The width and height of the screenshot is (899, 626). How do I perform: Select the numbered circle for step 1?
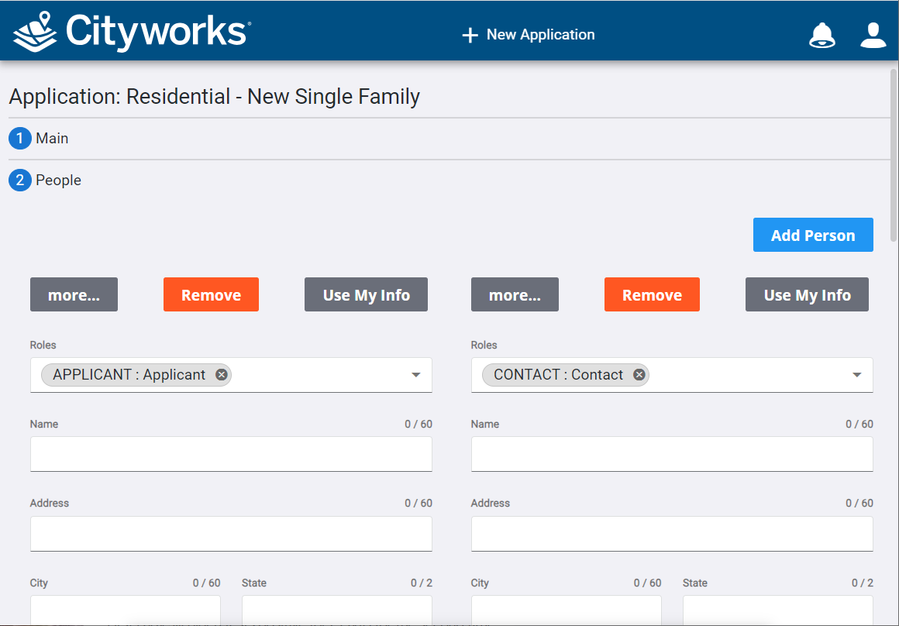pos(19,138)
